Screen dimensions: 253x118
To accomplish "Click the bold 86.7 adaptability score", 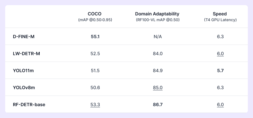I will (x=157, y=105).
